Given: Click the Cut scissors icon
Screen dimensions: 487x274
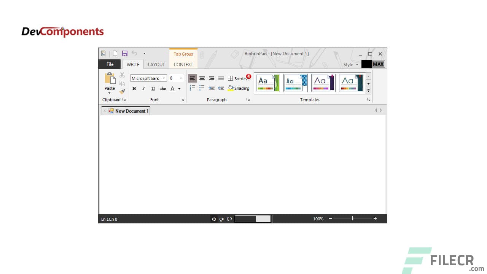Looking at the screenshot, I should click(x=122, y=75).
